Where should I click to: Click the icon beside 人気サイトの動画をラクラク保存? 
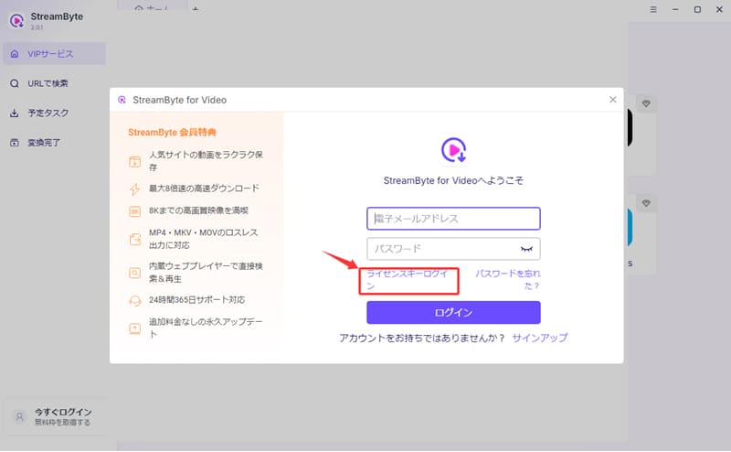134,162
